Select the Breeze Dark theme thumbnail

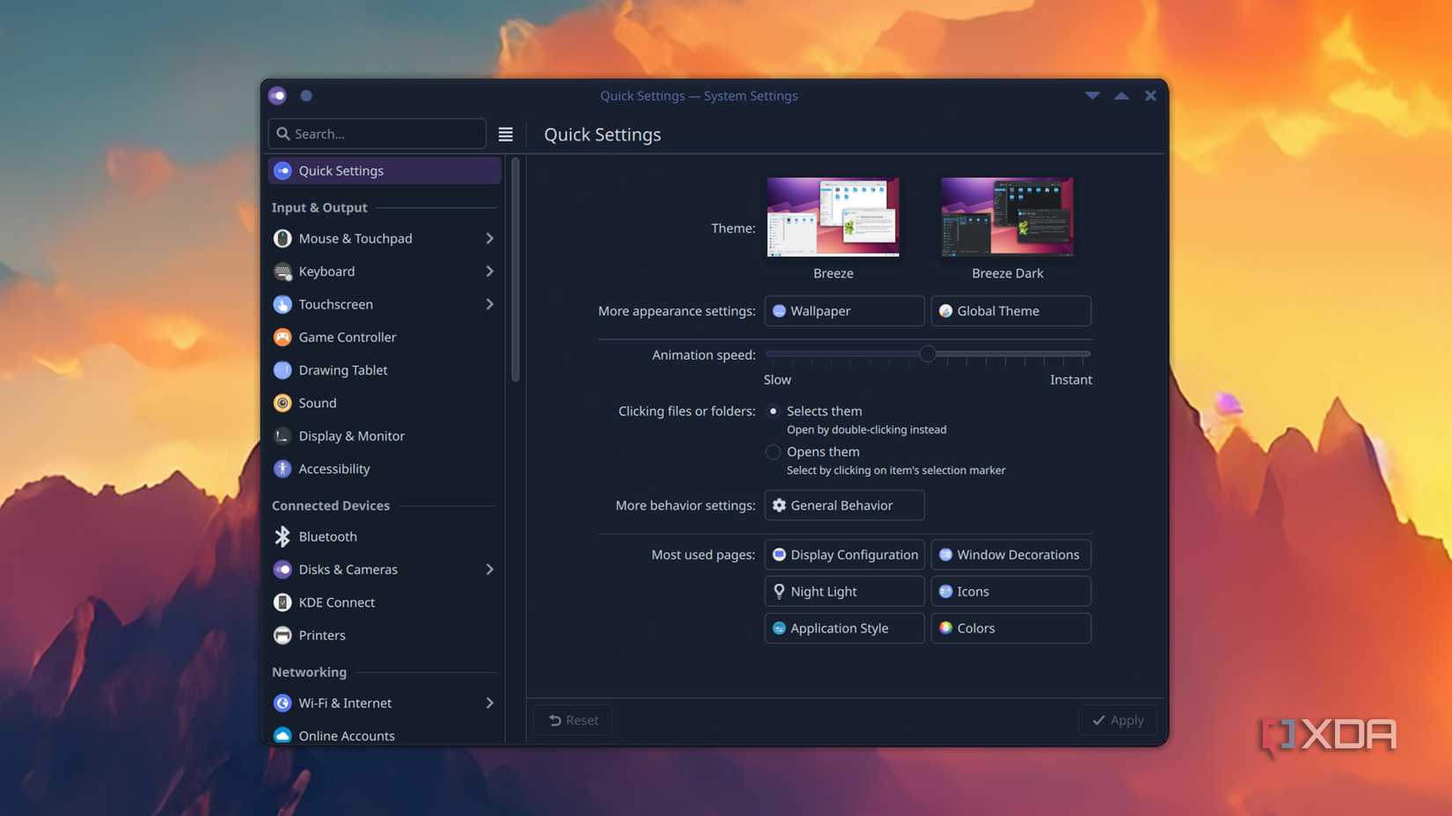point(1007,216)
